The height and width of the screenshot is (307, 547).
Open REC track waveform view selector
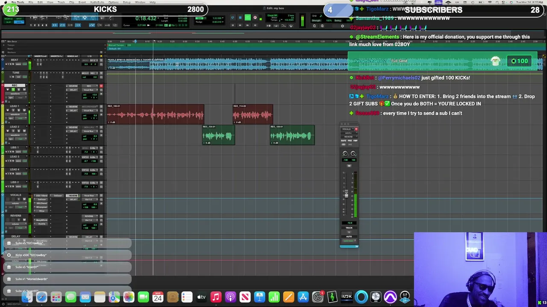16,94
